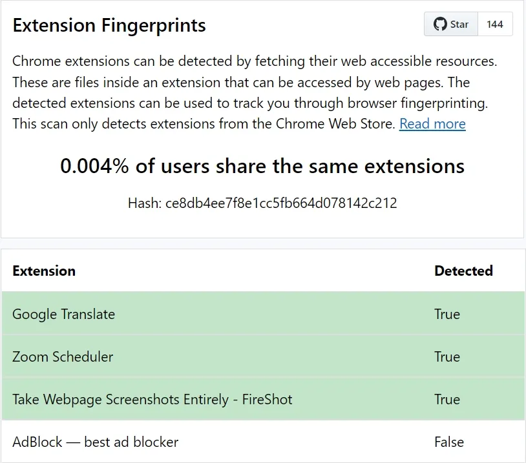Click True value for Google Translate
526x463 pixels.
(x=447, y=314)
